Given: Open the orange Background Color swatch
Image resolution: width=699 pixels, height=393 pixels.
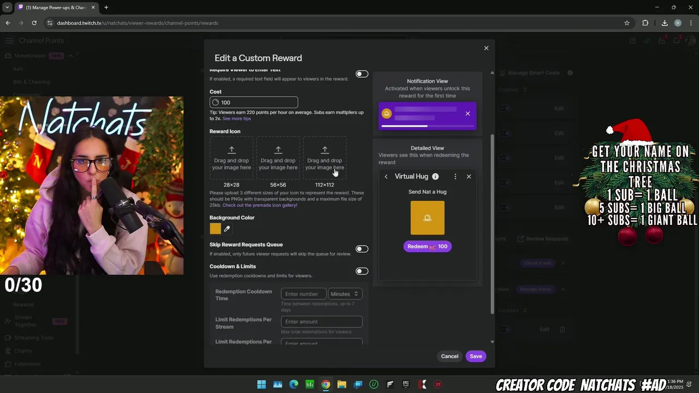Looking at the screenshot, I should click(215, 229).
